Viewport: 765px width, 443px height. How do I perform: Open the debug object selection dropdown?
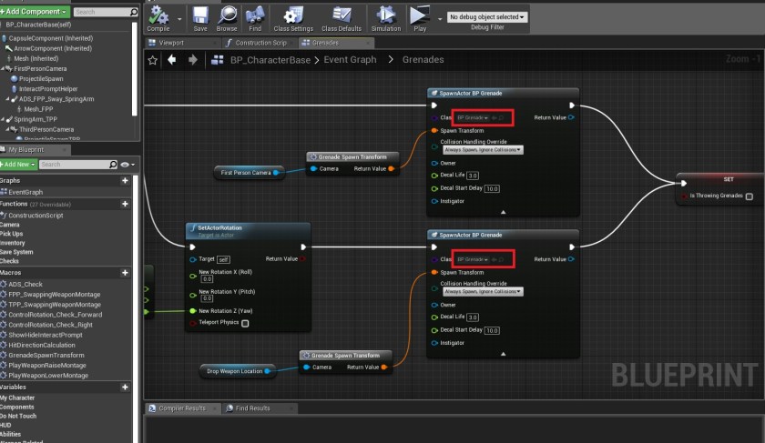pyautogui.click(x=487, y=17)
